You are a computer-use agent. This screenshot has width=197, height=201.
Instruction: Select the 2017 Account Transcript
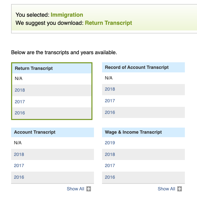pyautogui.click(x=19, y=166)
